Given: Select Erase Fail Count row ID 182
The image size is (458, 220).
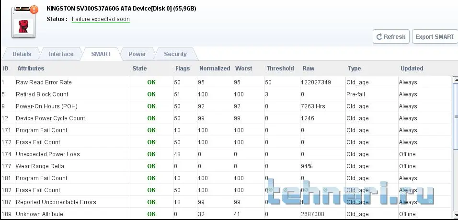Looking at the screenshot, I should (x=227, y=190).
